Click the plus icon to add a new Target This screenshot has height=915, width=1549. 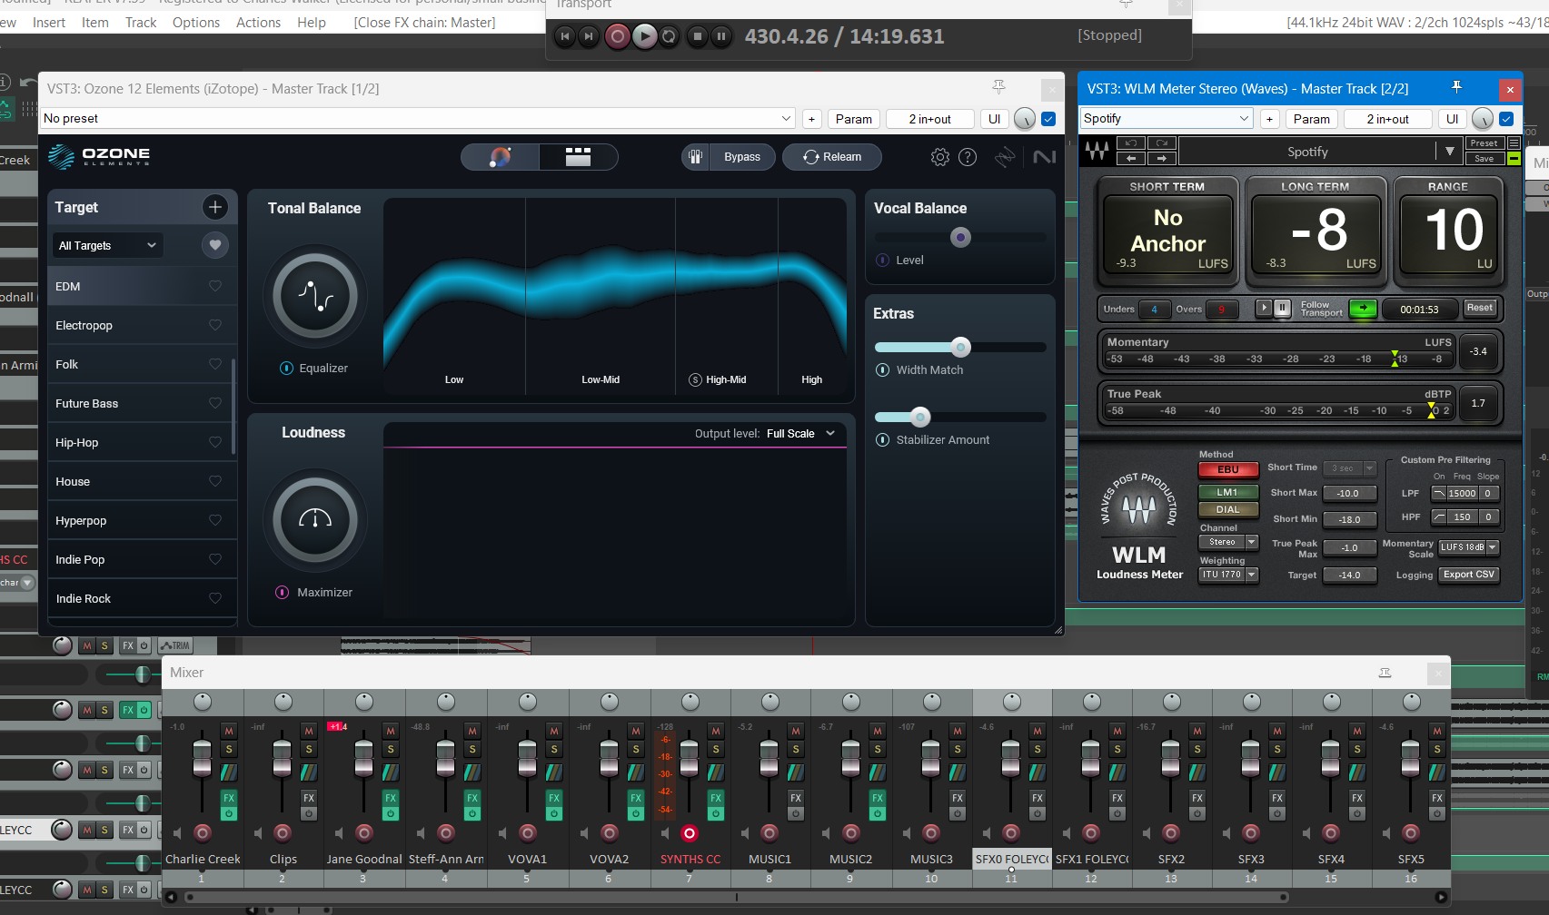coord(215,207)
